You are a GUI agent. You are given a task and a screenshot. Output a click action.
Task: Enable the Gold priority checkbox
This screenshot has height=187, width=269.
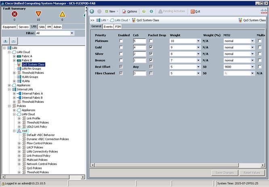(x=121, y=47)
